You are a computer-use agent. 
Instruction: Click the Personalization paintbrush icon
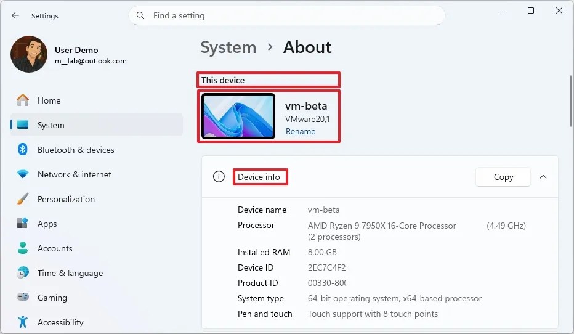pos(23,199)
